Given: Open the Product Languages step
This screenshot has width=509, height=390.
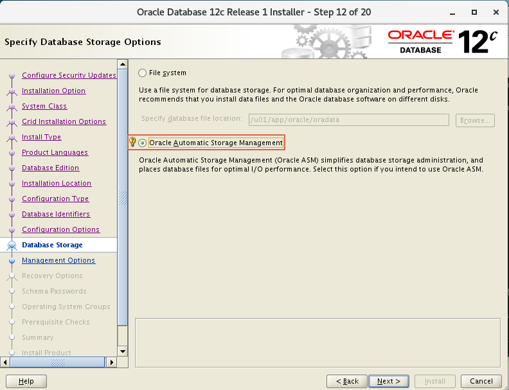Looking at the screenshot, I should (x=55, y=152).
